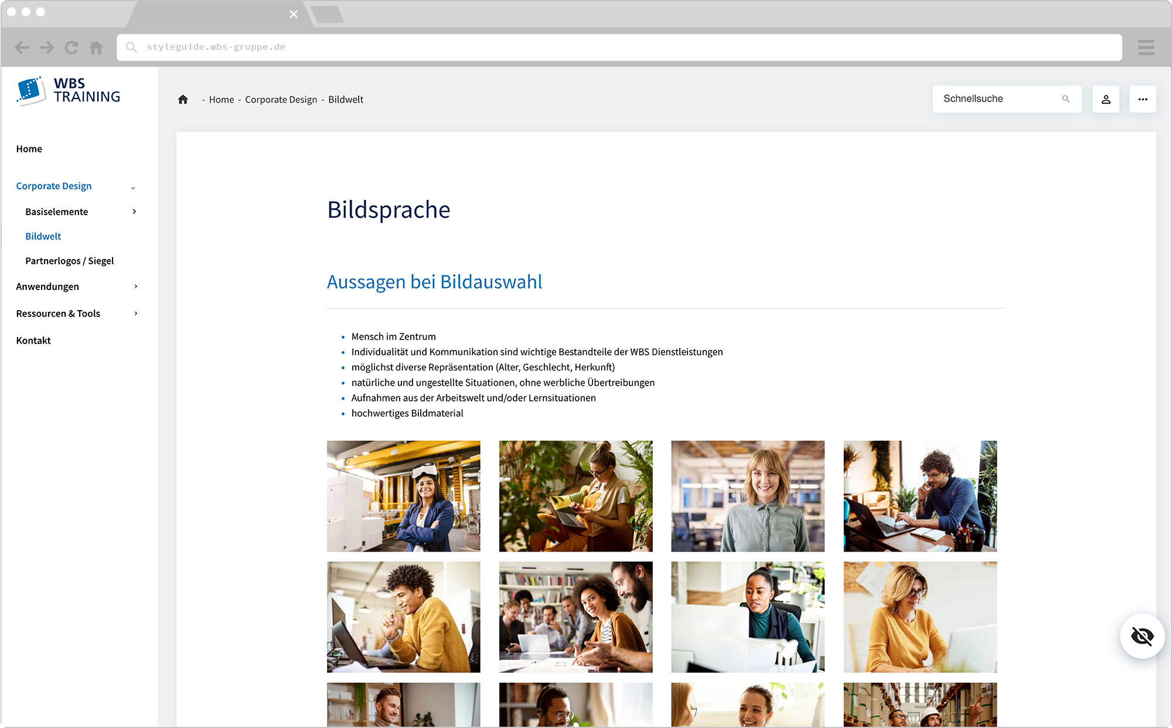Click the Schnellsuche magnifier icon
Screen dimensions: 1172x728
pyautogui.click(x=1066, y=99)
